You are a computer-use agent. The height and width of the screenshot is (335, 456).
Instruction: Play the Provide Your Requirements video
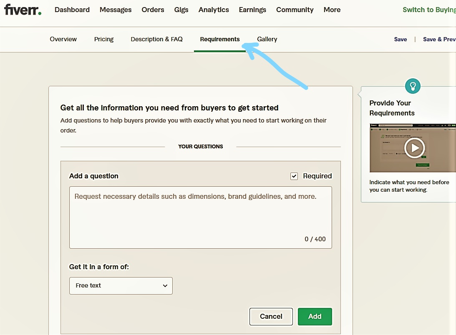coord(414,148)
